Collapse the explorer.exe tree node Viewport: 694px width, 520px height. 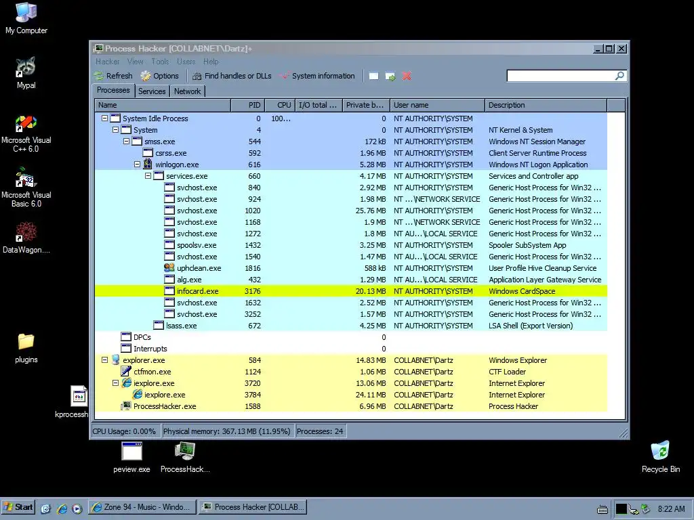[105, 360]
